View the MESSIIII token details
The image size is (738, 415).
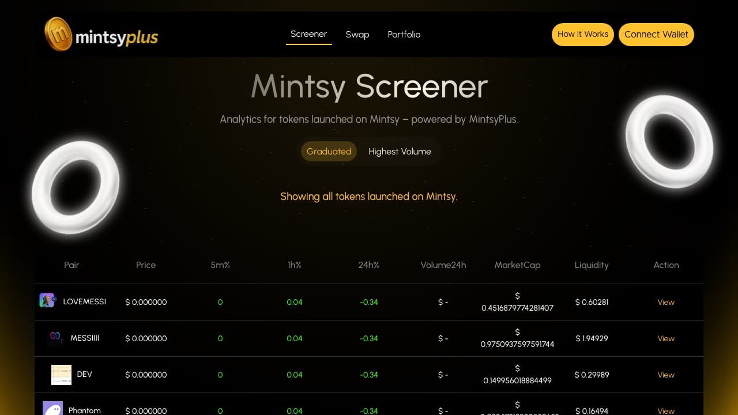tap(666, 338)
